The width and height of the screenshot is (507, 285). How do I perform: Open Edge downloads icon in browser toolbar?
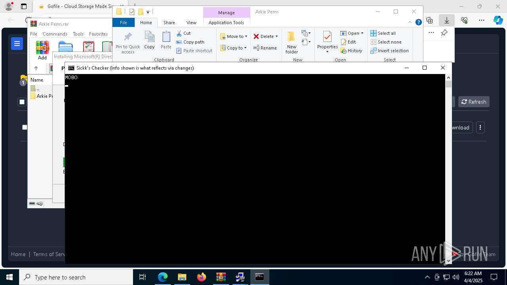coord(447,20)
